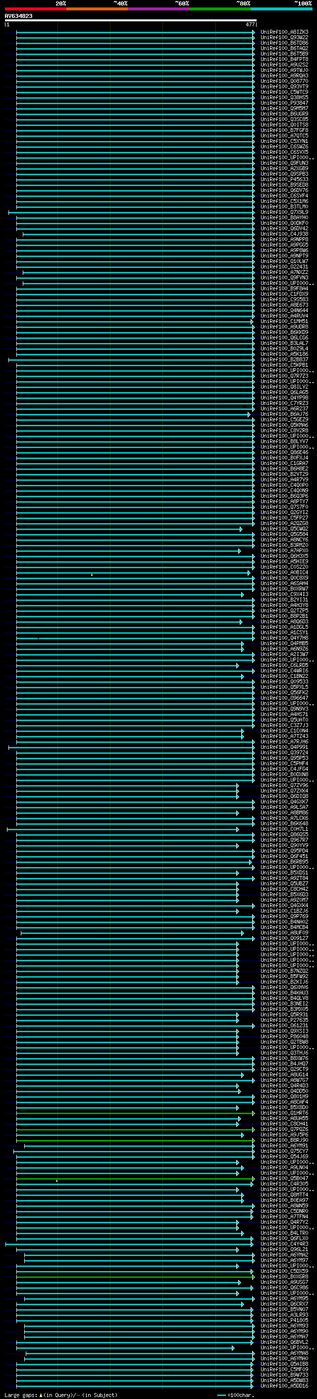This screenshot has height=1399, width=317.
Task: Open hit UniRef100_A9RQA3
Action: point(284,75)
